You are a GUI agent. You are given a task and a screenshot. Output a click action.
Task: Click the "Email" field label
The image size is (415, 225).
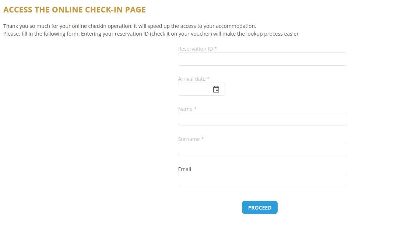coord(184,169)
